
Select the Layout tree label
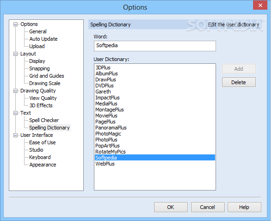pos(28,54)
